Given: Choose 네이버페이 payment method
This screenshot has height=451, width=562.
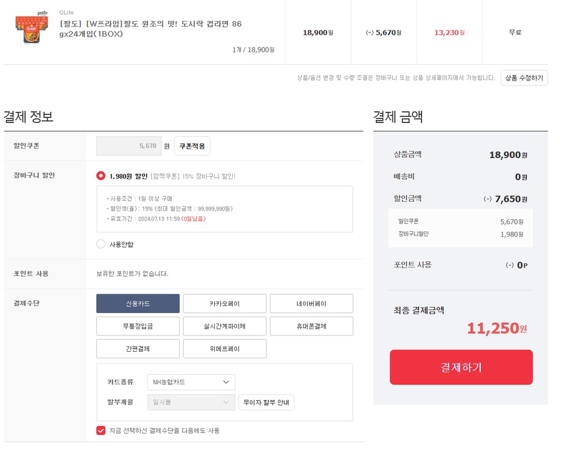Looking at the screenshot, I should 312,304.
